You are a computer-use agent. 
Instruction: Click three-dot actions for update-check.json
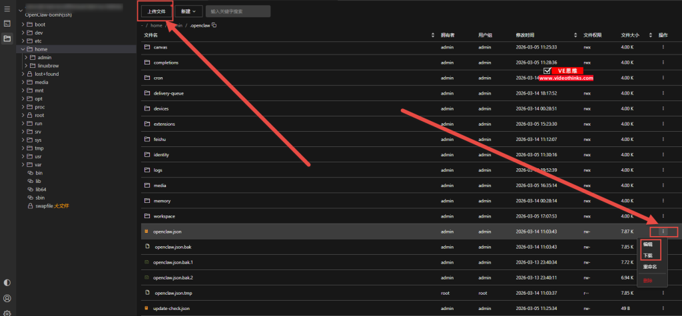[663, 308]
